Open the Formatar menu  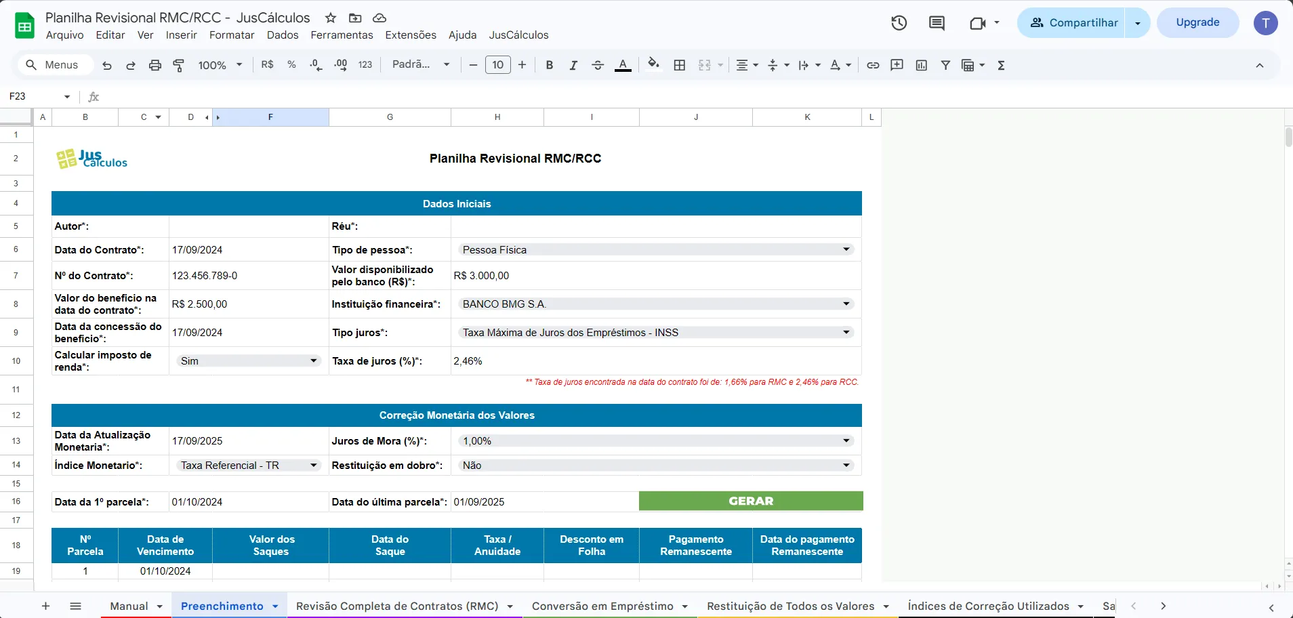232,35
